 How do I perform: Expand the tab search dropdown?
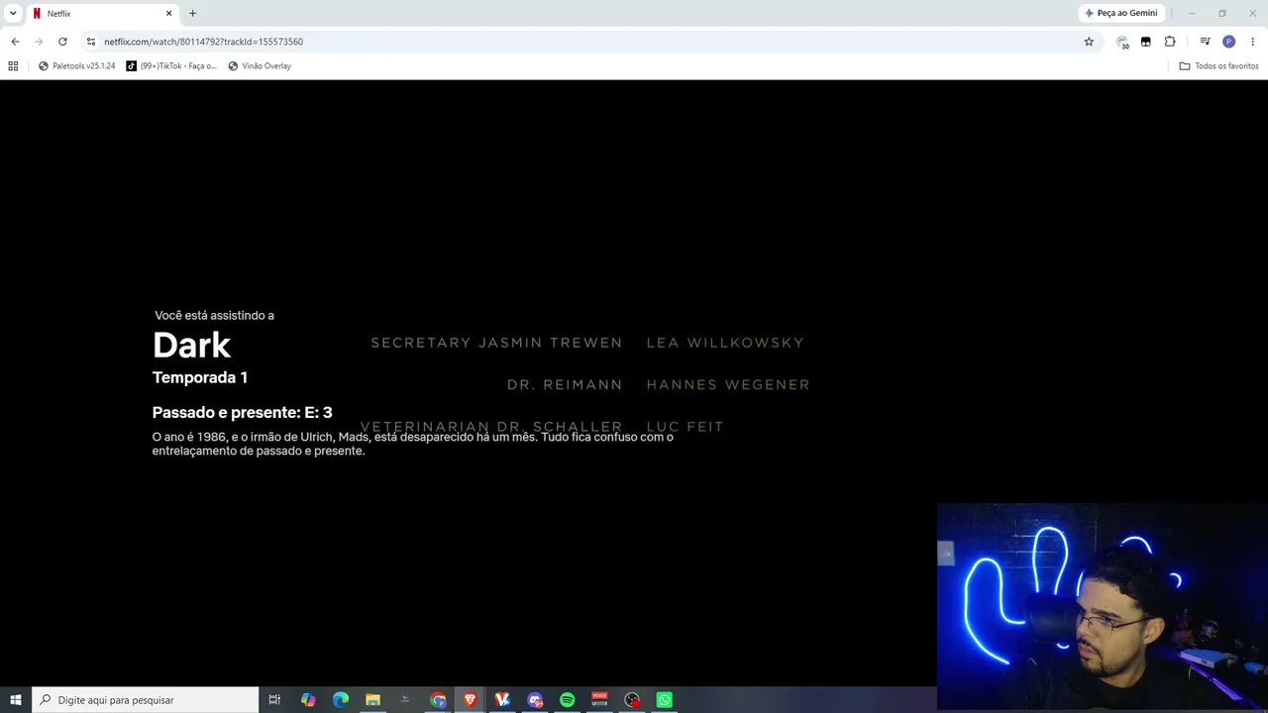pos(13,14)
